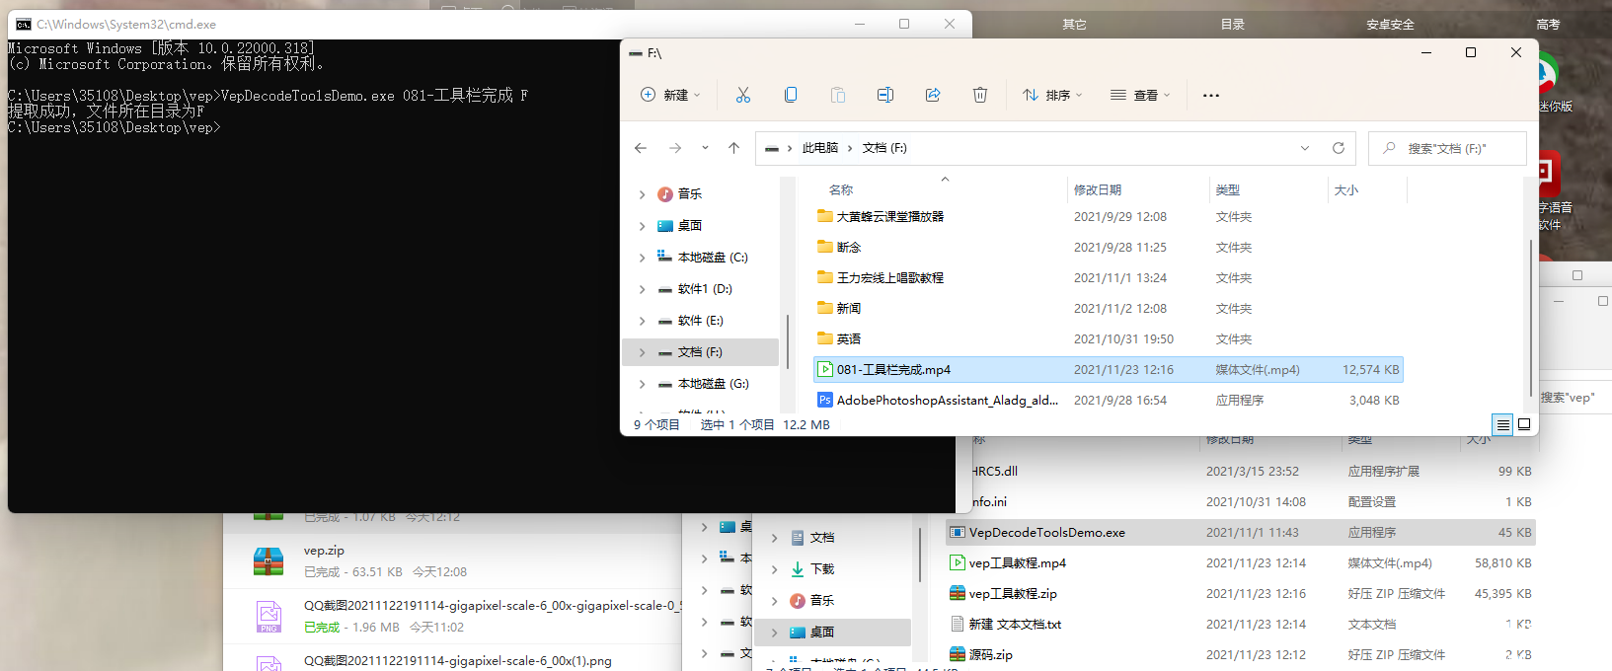Viewport: 1612px width, 671px height.
Task: Click the 王力宏线上唱歌教程 folder icon
Action: [825, 277]
